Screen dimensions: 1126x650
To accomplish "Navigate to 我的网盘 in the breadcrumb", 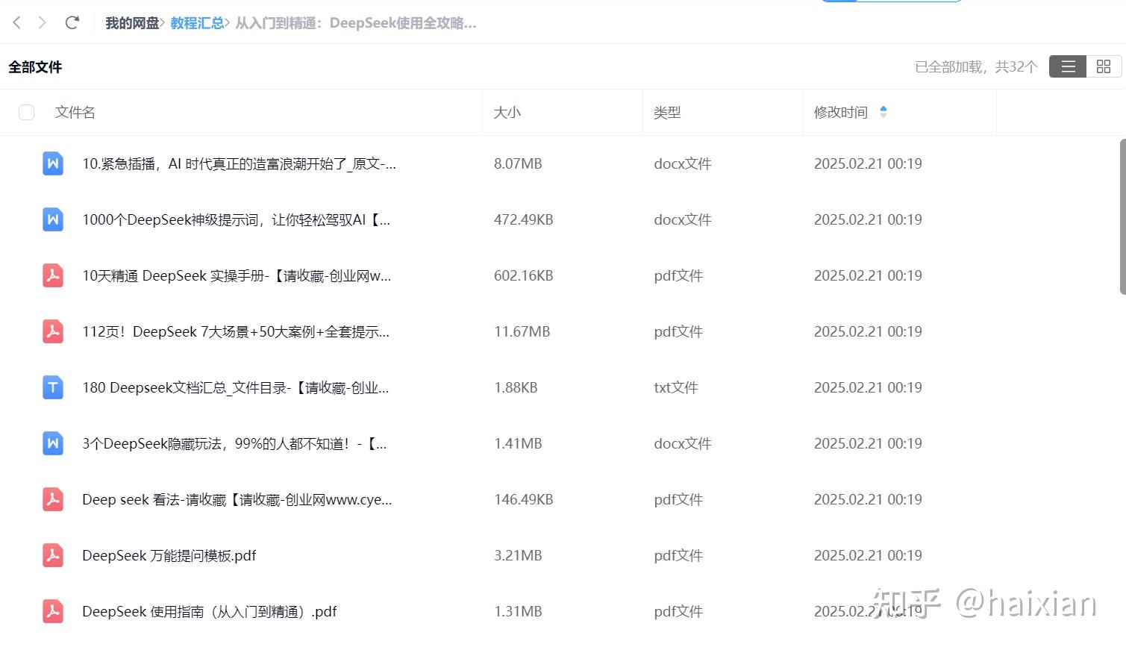I will [132, 23].
